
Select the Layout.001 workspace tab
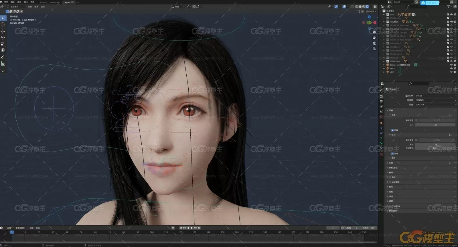point(69,2)
